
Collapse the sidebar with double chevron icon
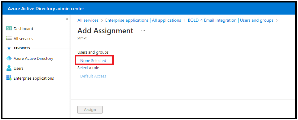click(x=67, y=19)
